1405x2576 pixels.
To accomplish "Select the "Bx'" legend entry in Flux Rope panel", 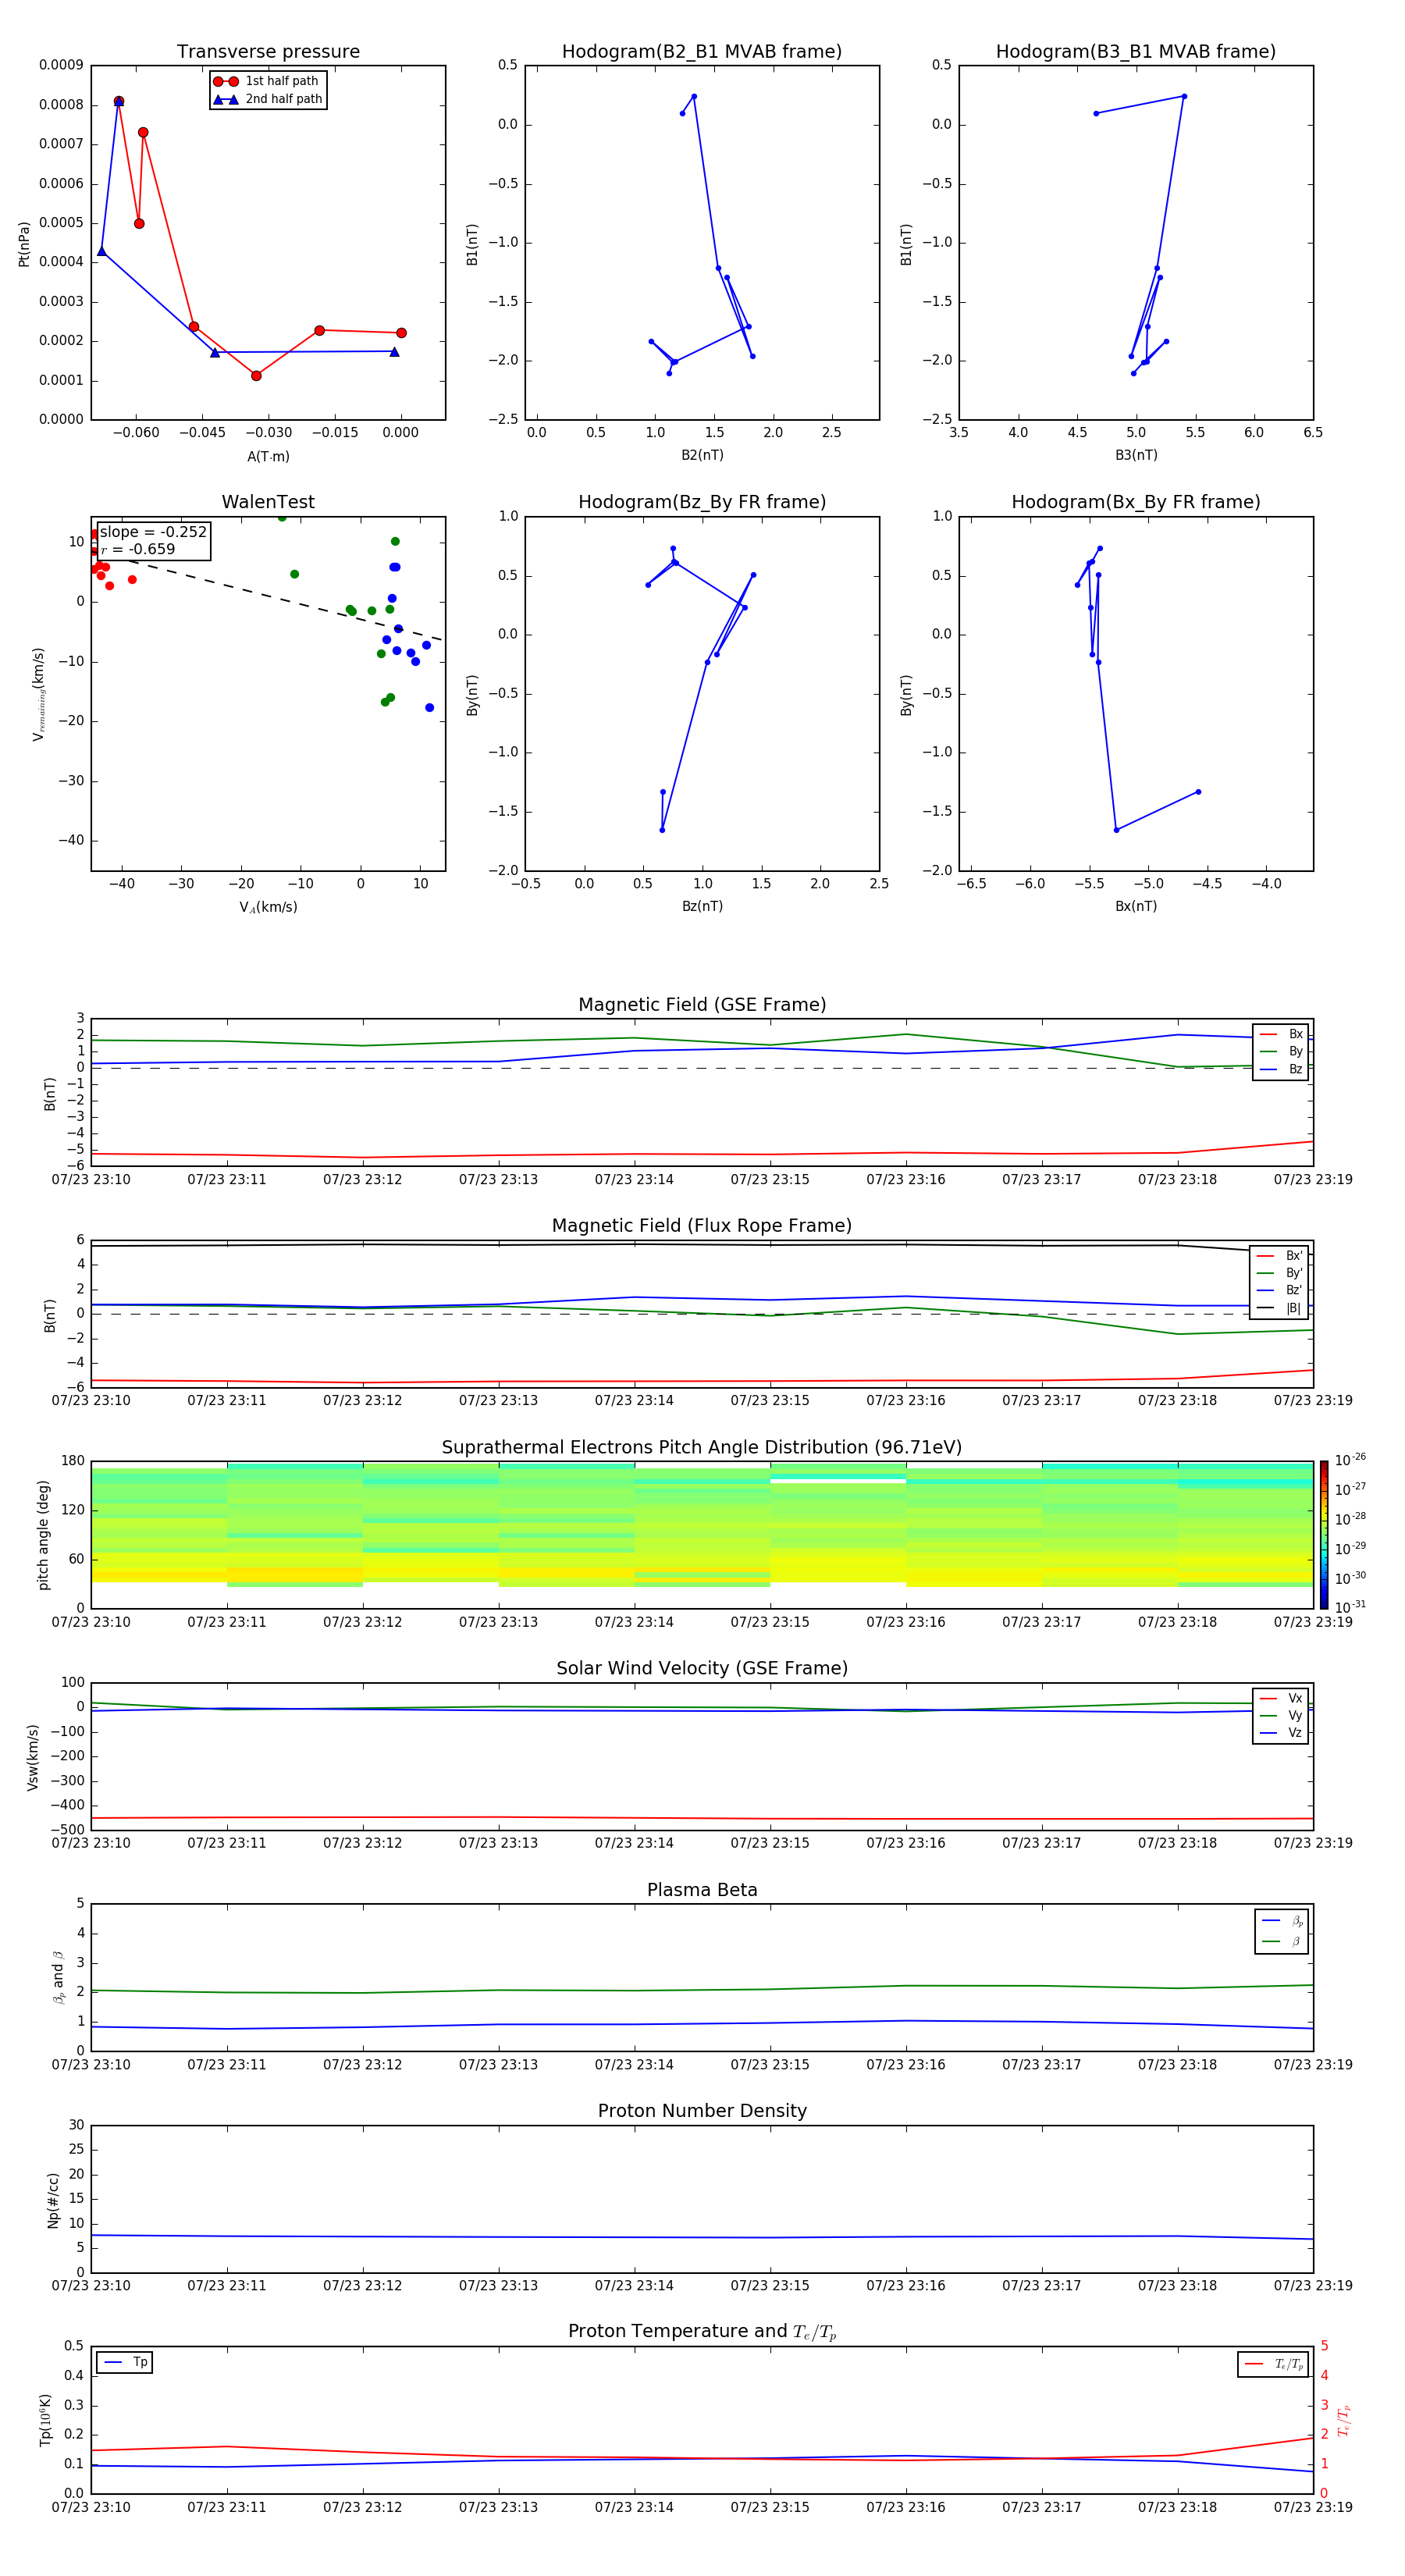I will tap(1280, 1256).
